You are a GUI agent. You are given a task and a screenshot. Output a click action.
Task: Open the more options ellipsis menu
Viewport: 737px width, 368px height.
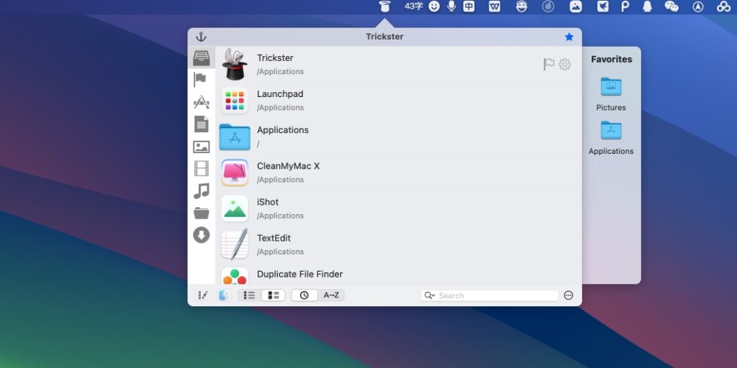pos(569,295)
